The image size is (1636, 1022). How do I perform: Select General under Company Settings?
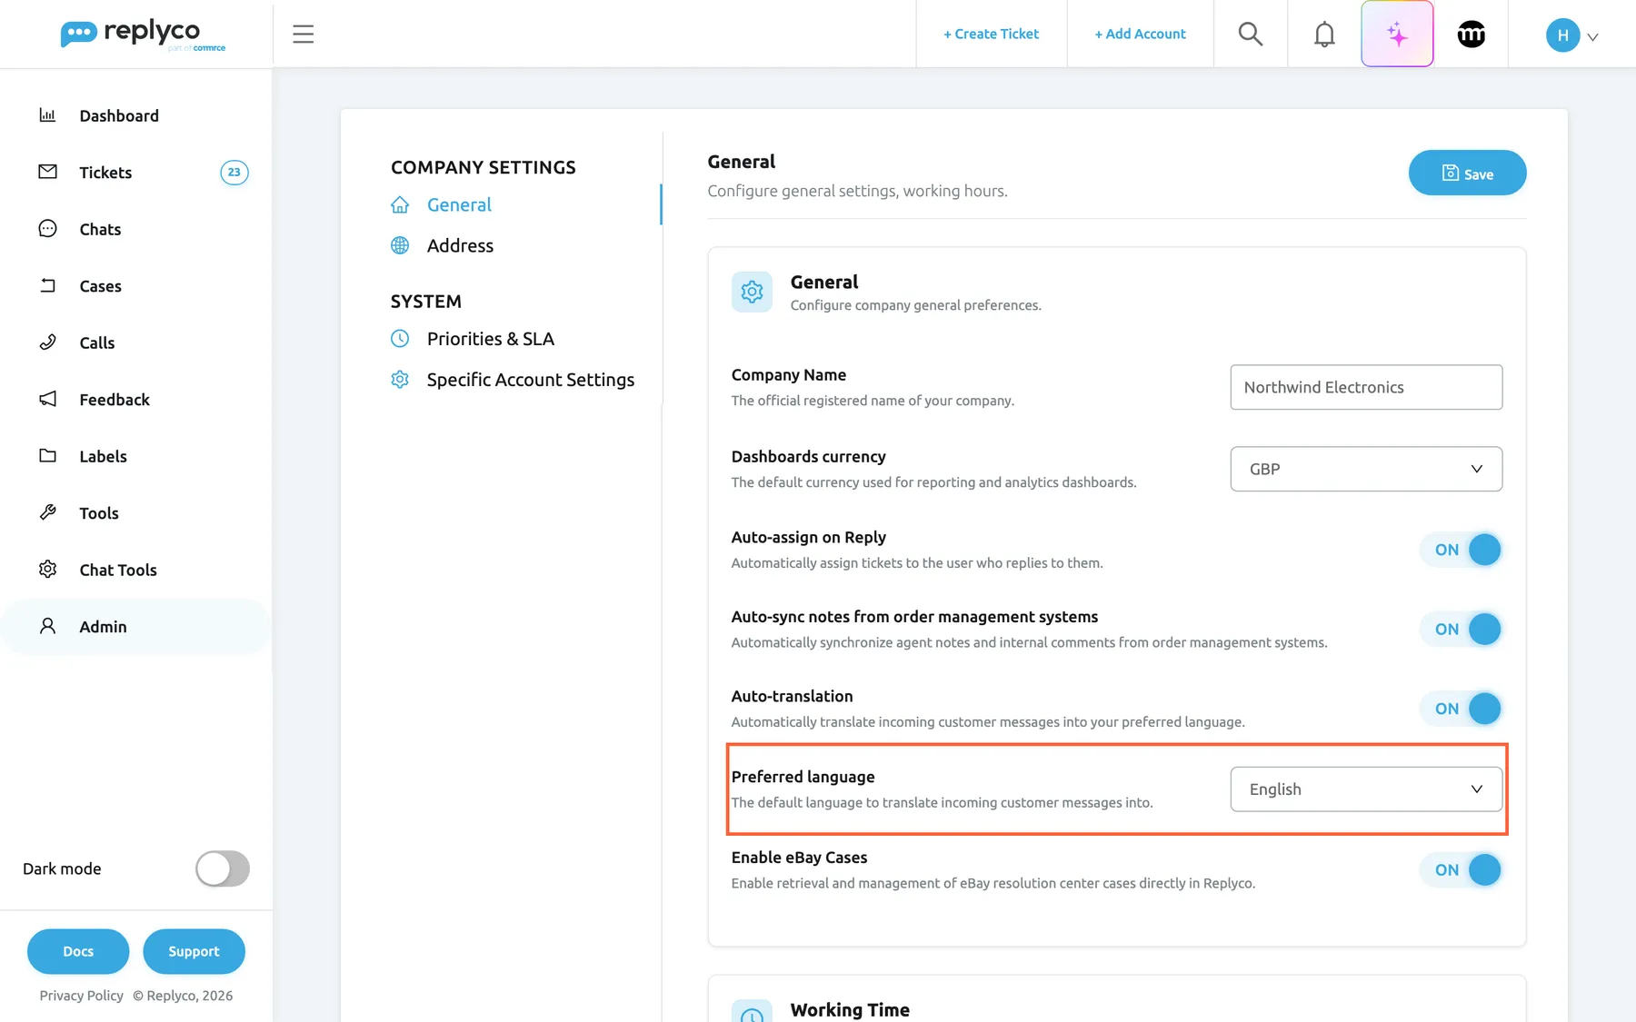[x=459, y=205]
